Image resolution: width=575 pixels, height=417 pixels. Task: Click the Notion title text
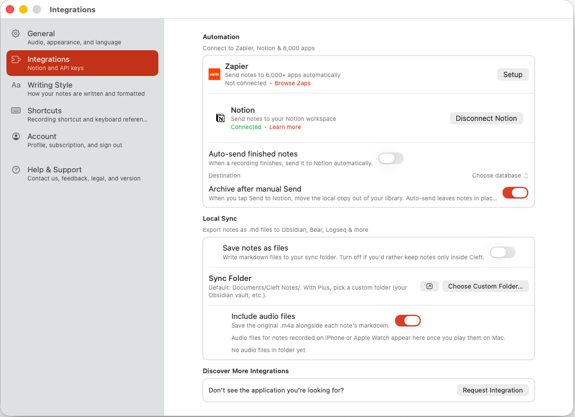[x=243, y=110]
